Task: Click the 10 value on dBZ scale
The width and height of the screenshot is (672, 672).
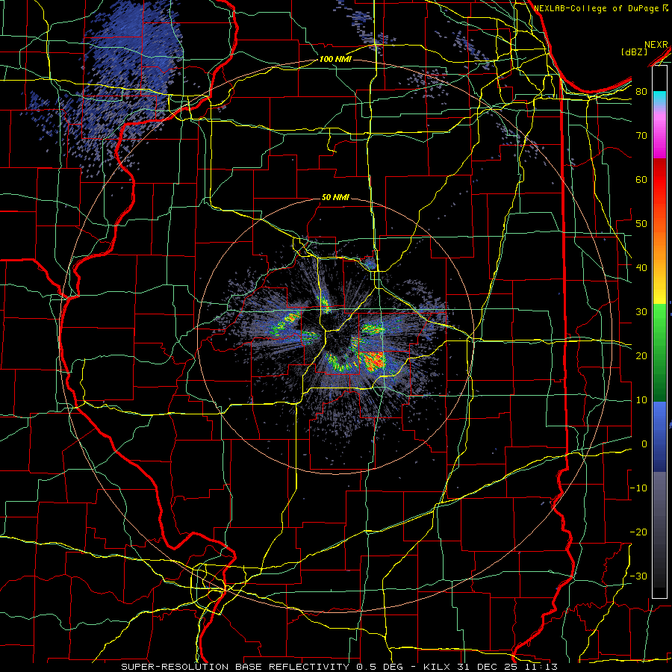Action: [641, 400]
